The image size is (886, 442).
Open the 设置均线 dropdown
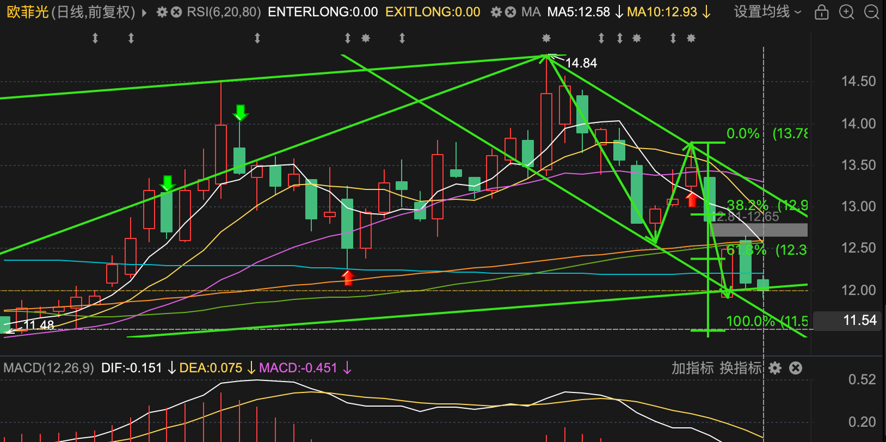tap(768, 12)
